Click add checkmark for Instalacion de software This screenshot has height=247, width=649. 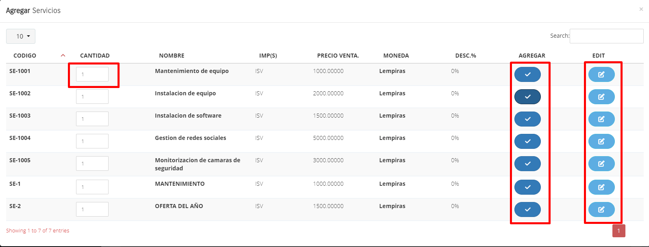[x=527, y=119]
